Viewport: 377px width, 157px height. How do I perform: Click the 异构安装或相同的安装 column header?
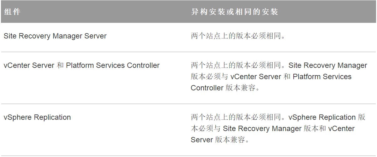234,12
